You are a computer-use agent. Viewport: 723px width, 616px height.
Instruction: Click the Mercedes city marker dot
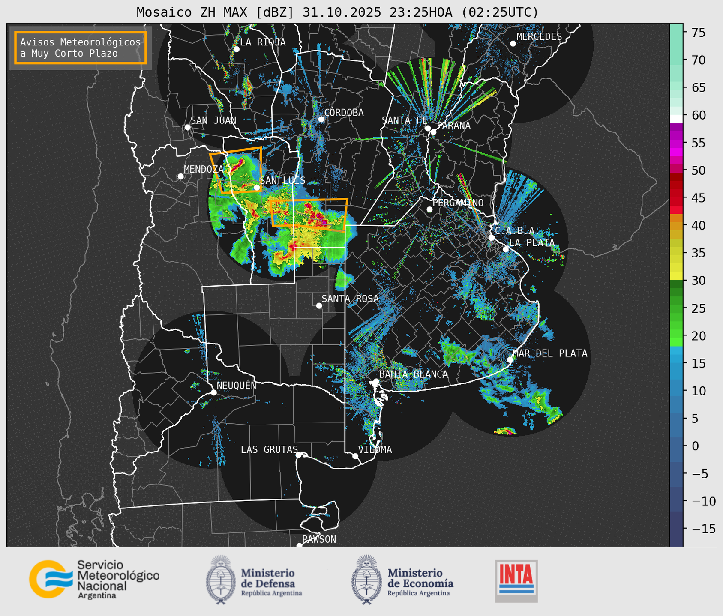(513, 44)
